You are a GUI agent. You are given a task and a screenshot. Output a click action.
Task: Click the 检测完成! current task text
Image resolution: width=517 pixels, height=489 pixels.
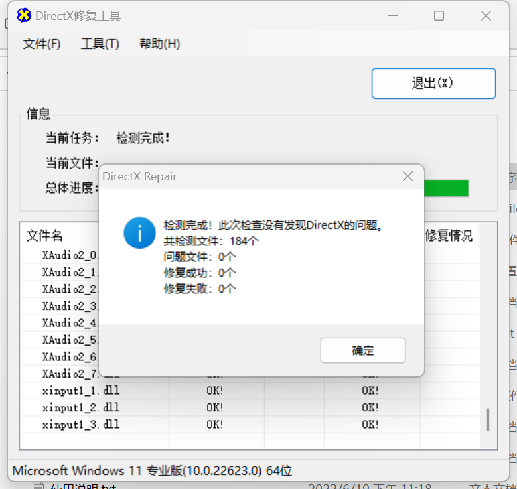click(143, 138)
